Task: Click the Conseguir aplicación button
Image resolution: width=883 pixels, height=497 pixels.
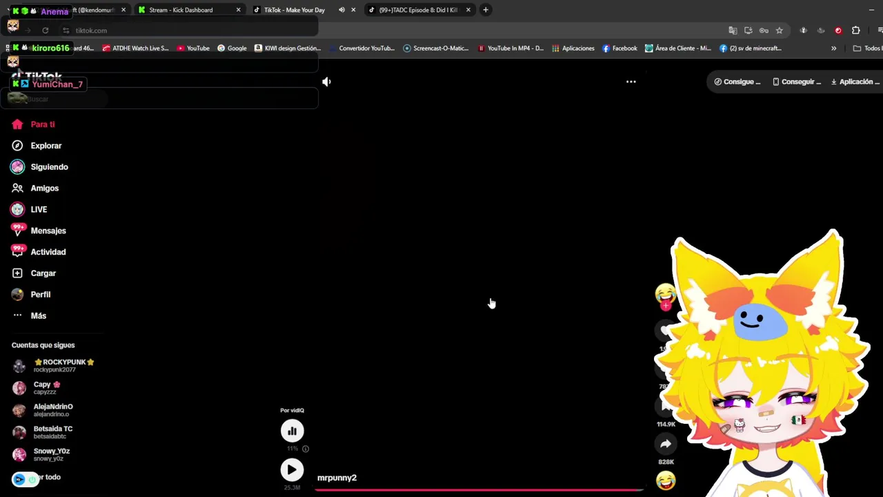Action: pos(797,81)
